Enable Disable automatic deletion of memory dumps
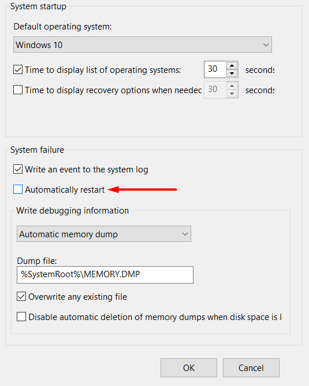 click(21, 317)
